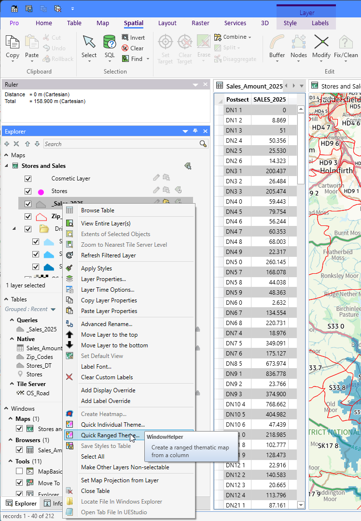Enable the MapBasic tool checkbox
The width and height of the screenshot is (361, 521).
coord(19,471)
